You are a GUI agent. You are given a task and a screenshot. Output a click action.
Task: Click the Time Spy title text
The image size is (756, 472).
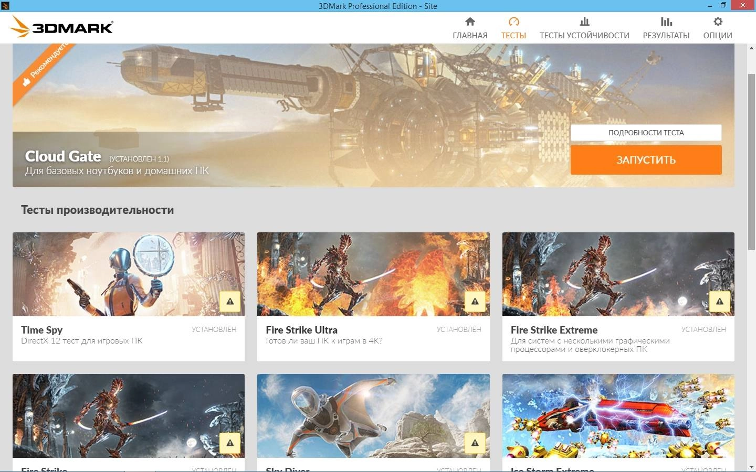[41, 330]
